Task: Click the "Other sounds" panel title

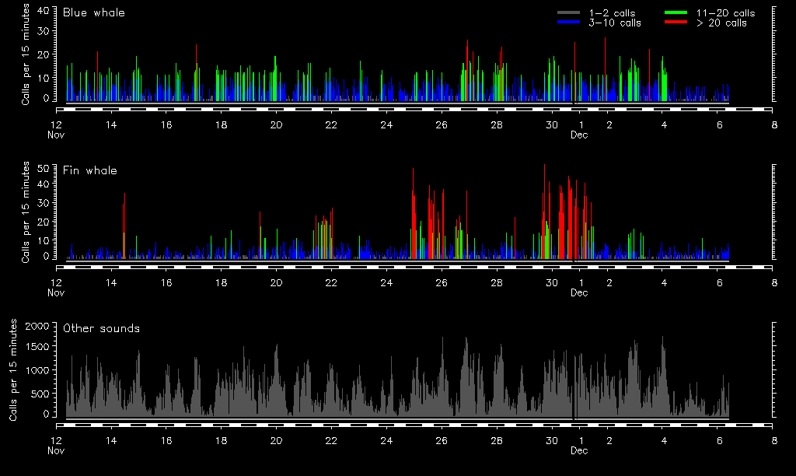Action: pos(101,328)
